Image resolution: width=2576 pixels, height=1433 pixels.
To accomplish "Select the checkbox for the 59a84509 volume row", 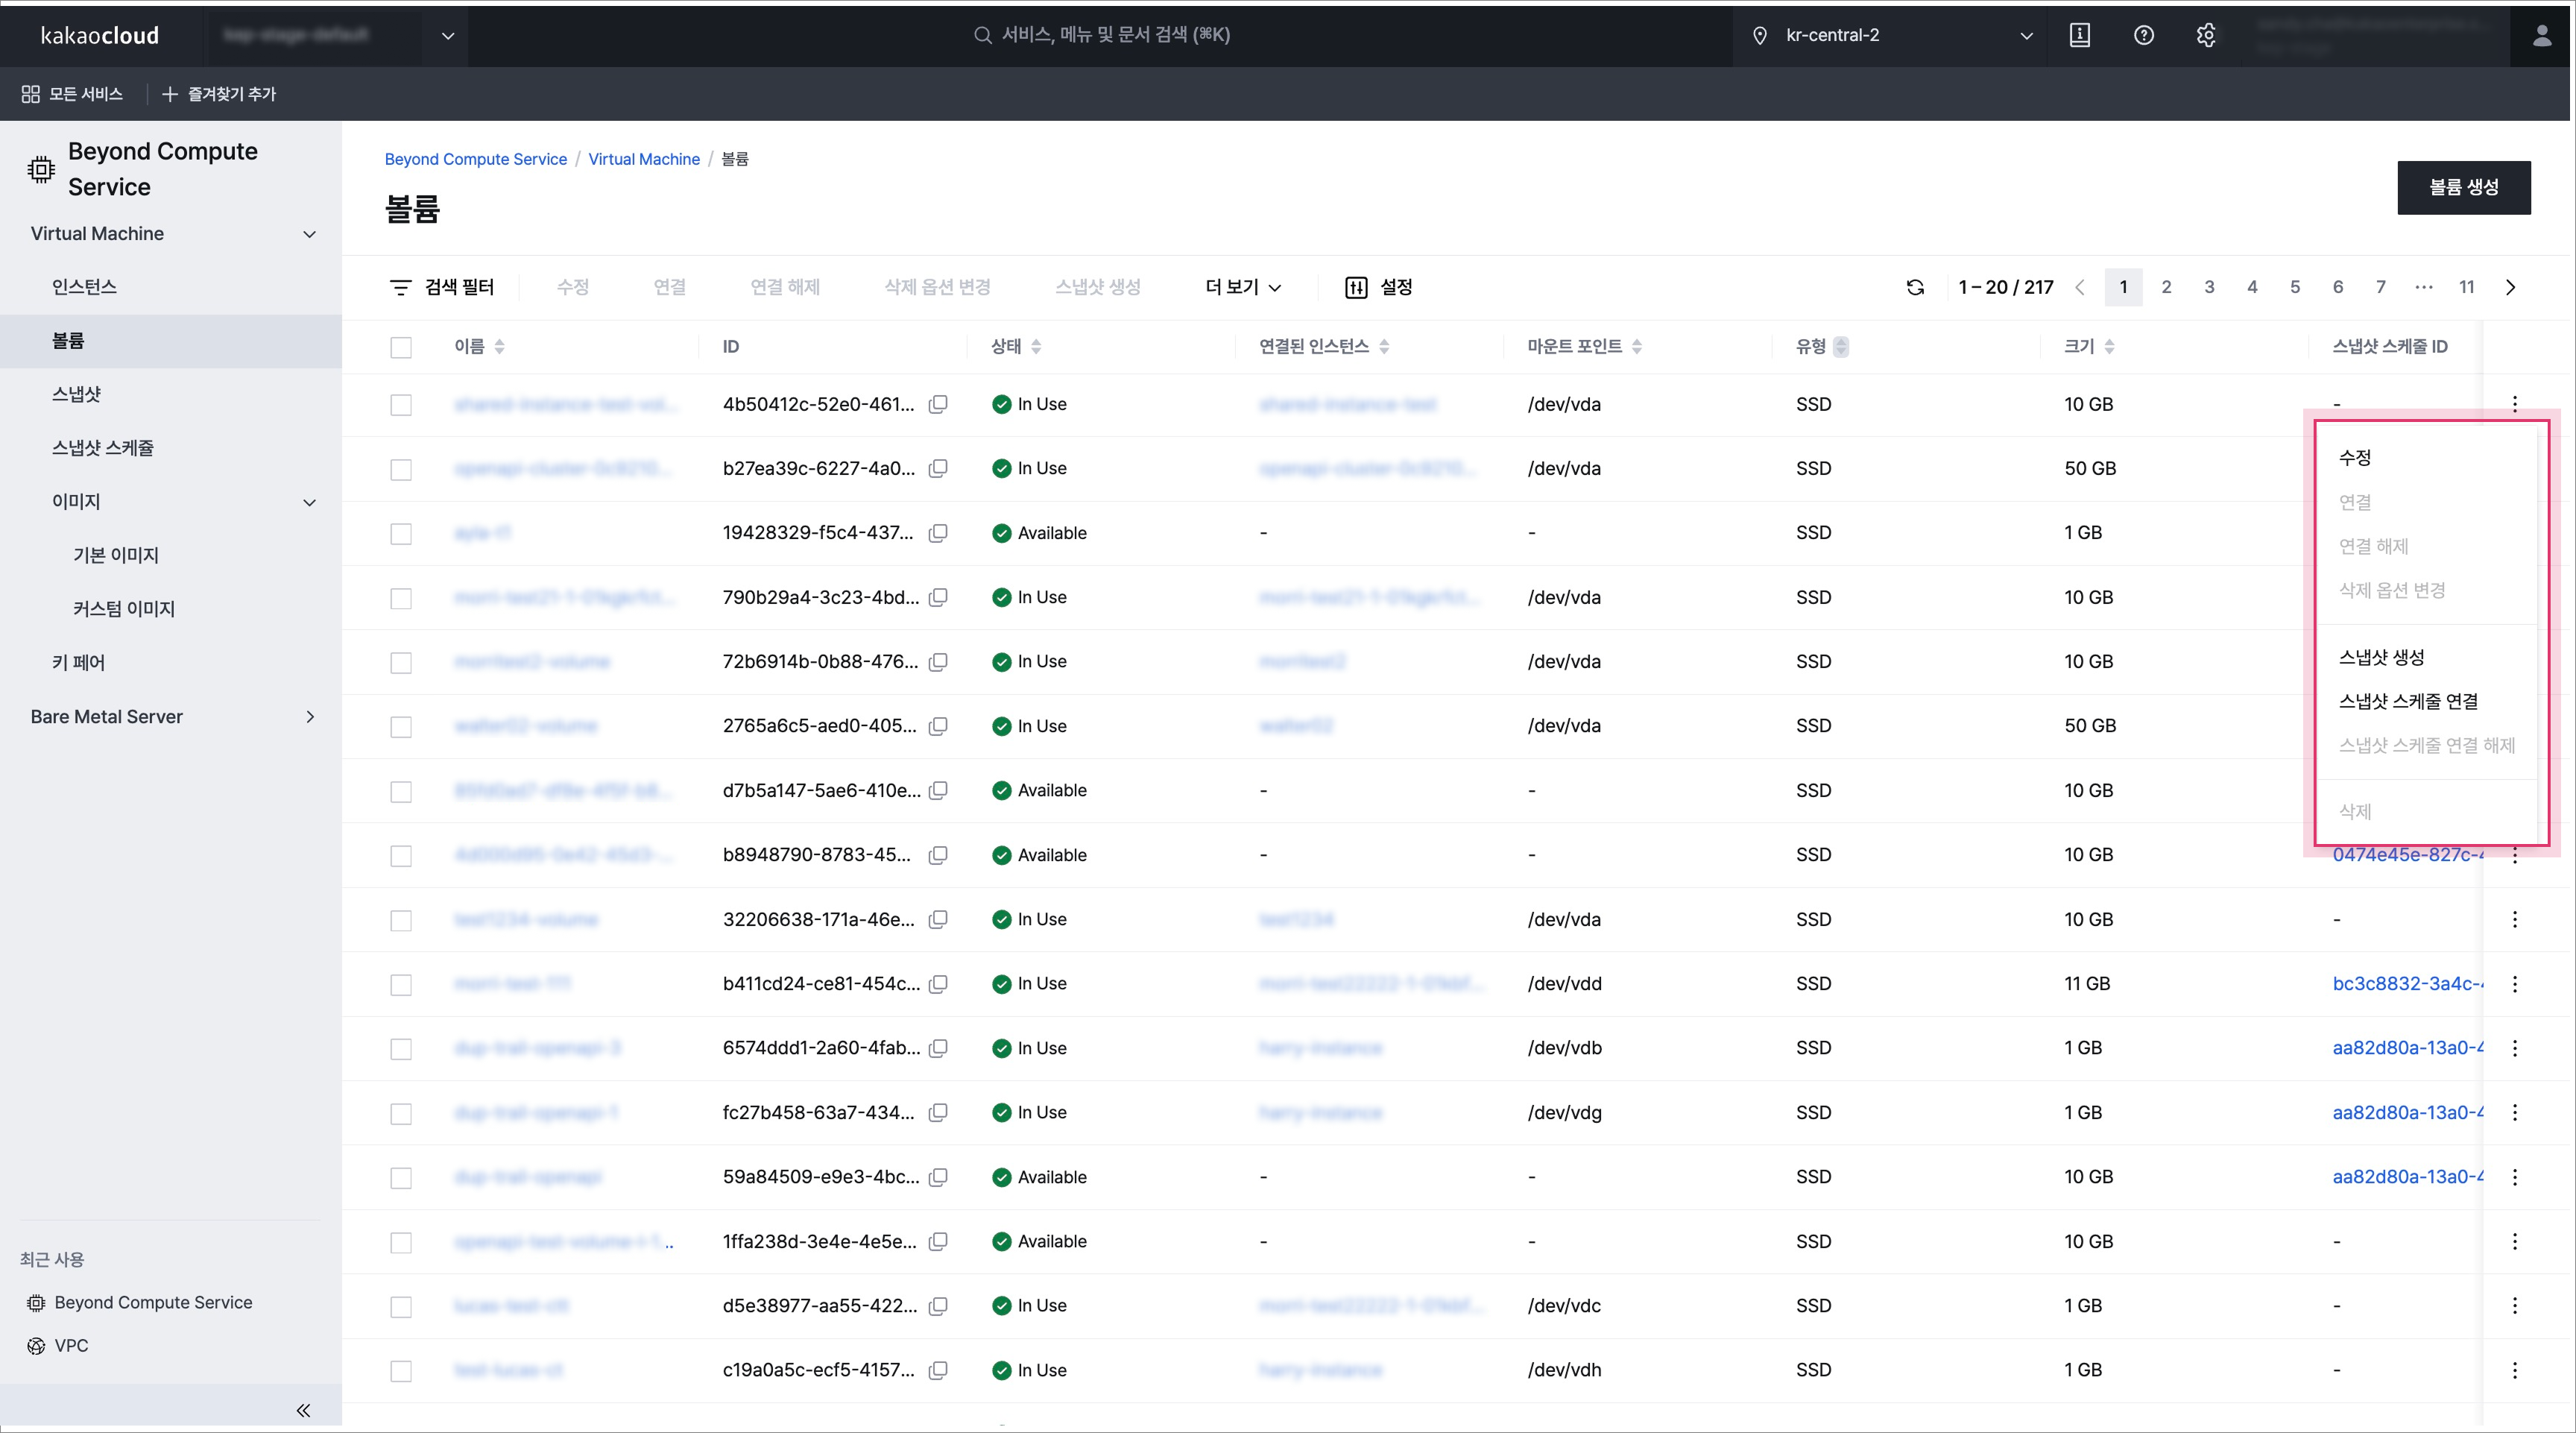I will (x=401, y=1178).
